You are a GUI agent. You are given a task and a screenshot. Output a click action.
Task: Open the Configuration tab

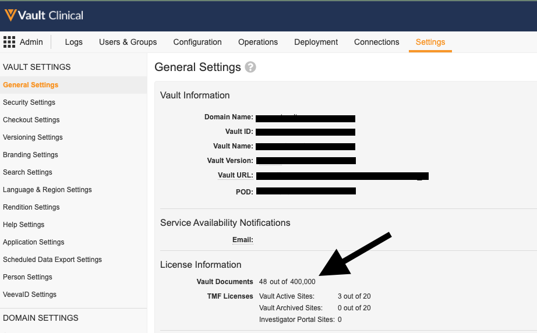[197, 42]
